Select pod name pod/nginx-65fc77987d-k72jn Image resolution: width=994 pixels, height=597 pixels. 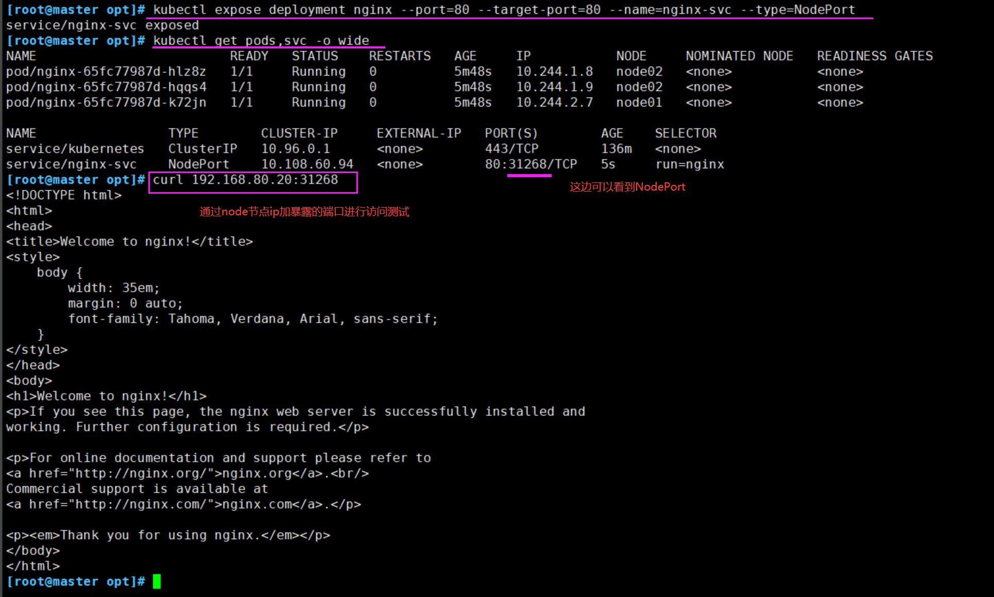[x=106, y=103]
